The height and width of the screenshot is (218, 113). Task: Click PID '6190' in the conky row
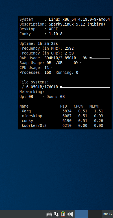(x=67, y=121)
